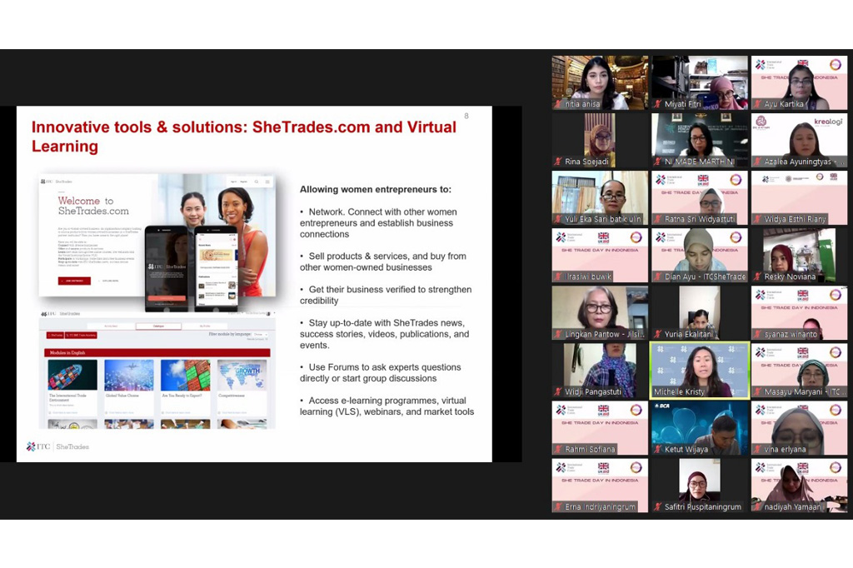Click Welcome to SheTrades.com heading

coord(93,206)
